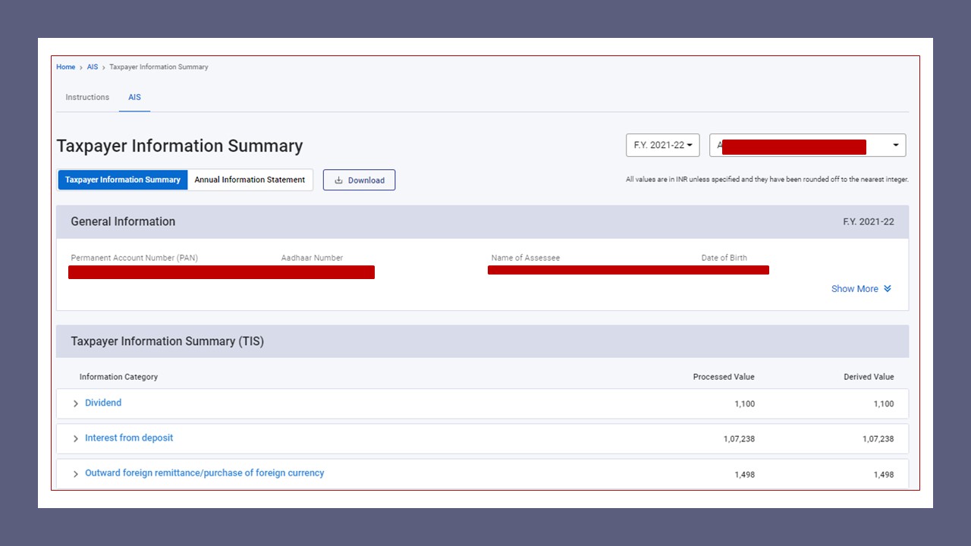Switch to Annual Information Statement view

coord(250,180)
